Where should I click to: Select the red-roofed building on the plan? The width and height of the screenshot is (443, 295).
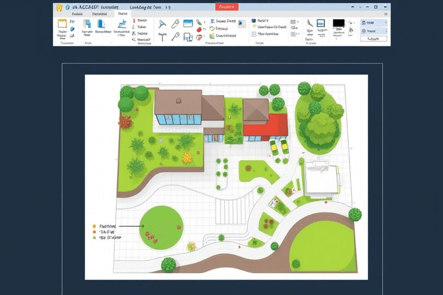[266, 125]
